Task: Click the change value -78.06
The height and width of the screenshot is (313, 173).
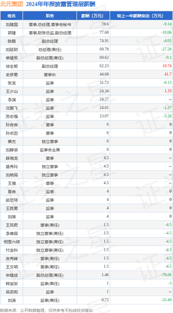Action: pyautogui.click(x=166, y=275)
